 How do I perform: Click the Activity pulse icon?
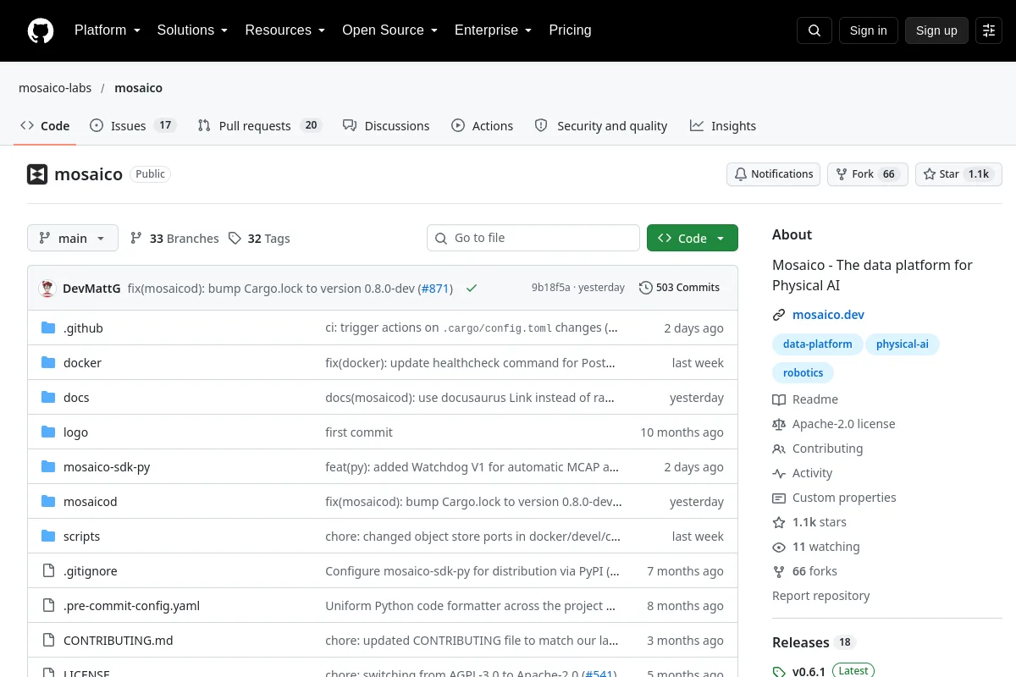click(779, 473)
